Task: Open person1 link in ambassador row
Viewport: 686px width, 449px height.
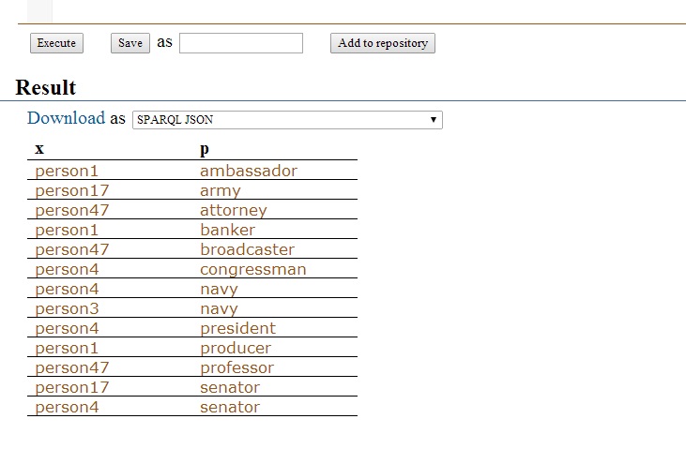Action: pyautogui.click(x=67, y=171)
